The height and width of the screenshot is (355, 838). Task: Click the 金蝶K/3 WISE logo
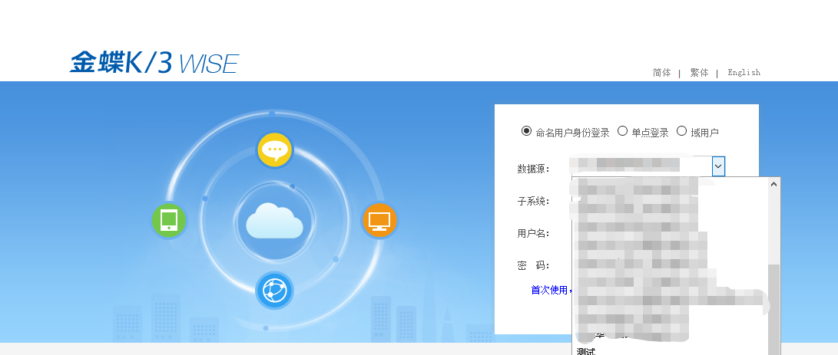tap(154, 62)
